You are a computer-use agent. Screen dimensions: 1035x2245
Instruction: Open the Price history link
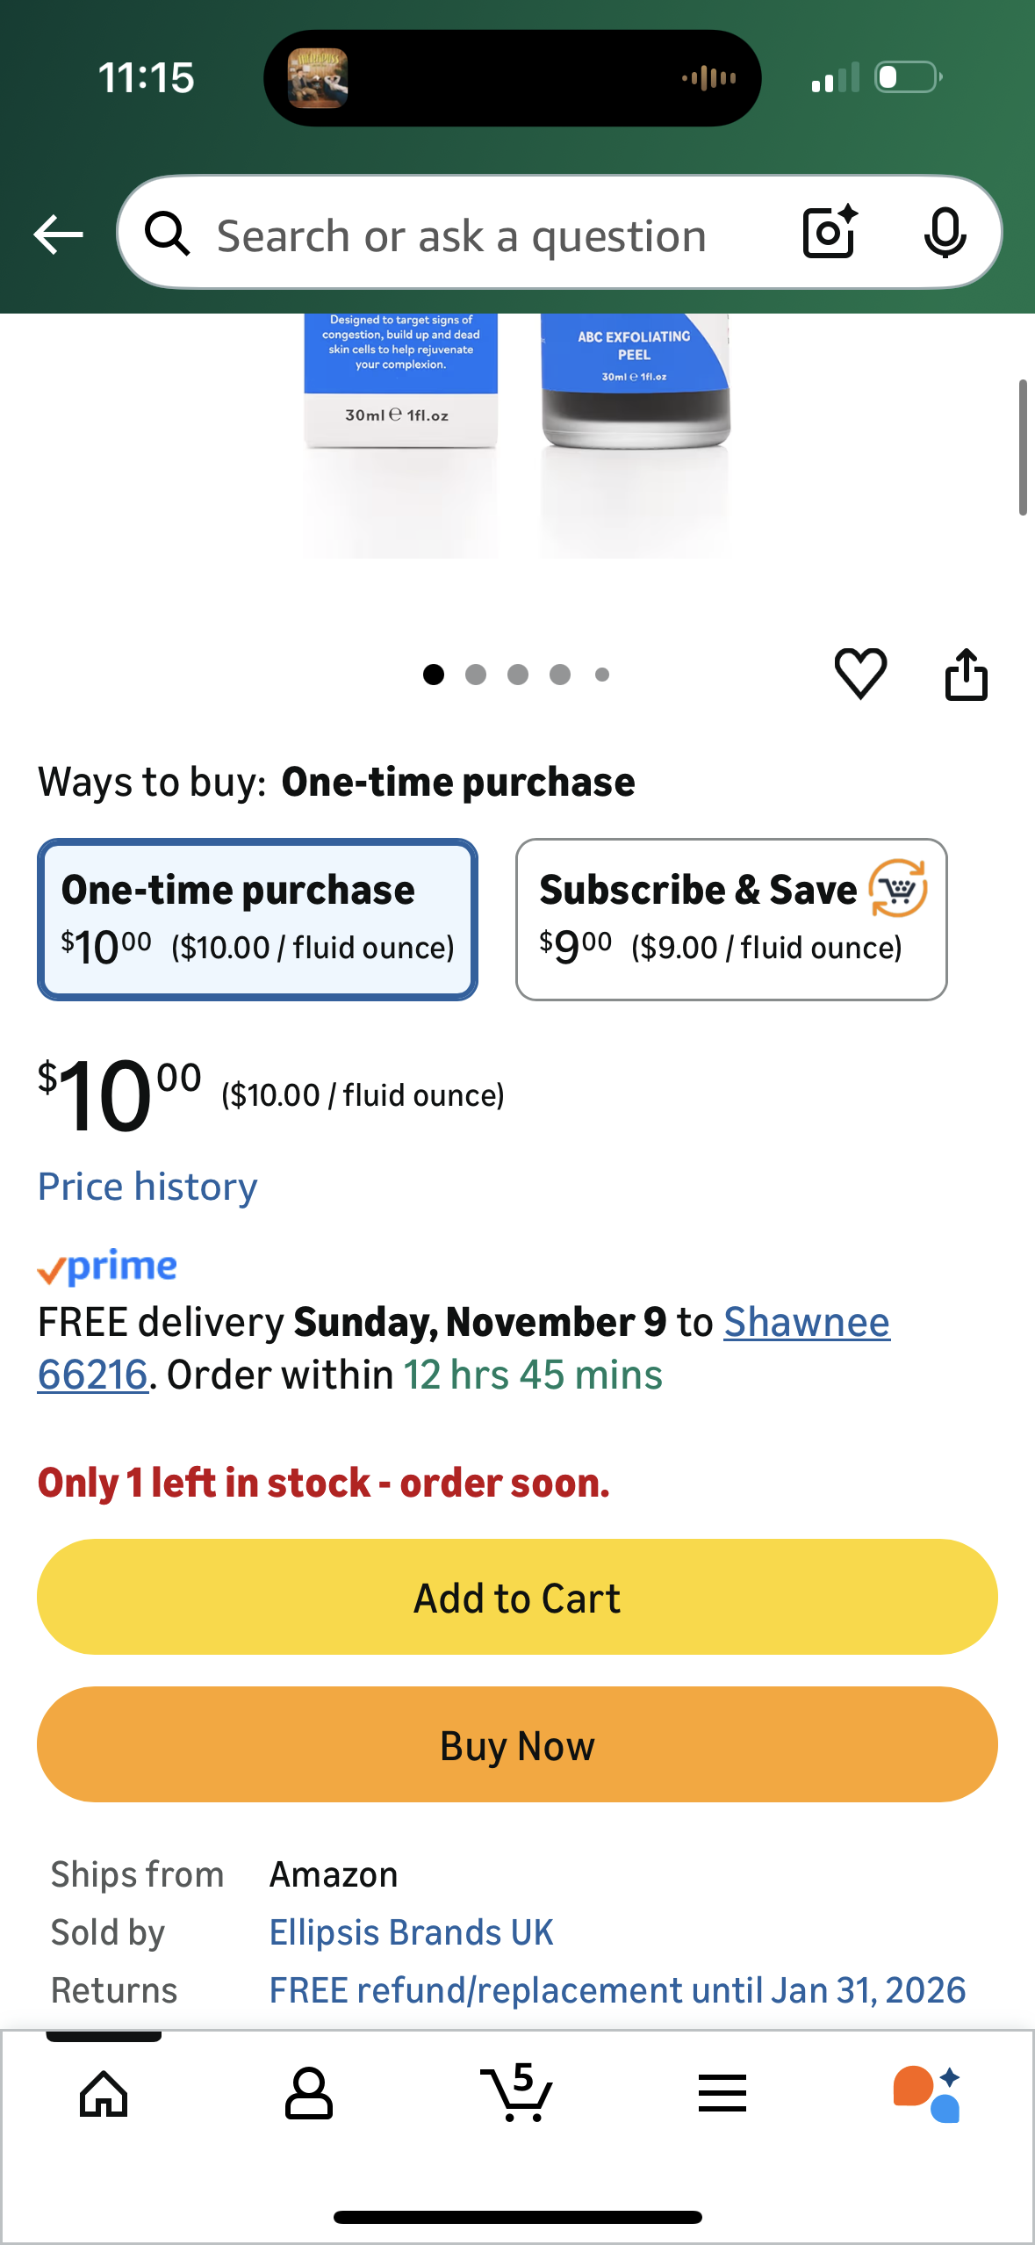pyautogui.click(x=147, y=1187)
